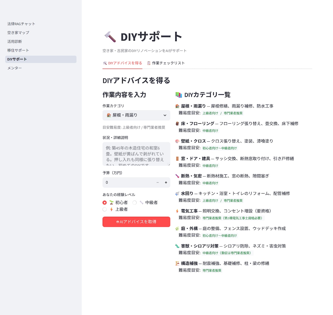Click 専門業者推奨 tag under 構造補強

pyautogui.click(x=212, y=270)
